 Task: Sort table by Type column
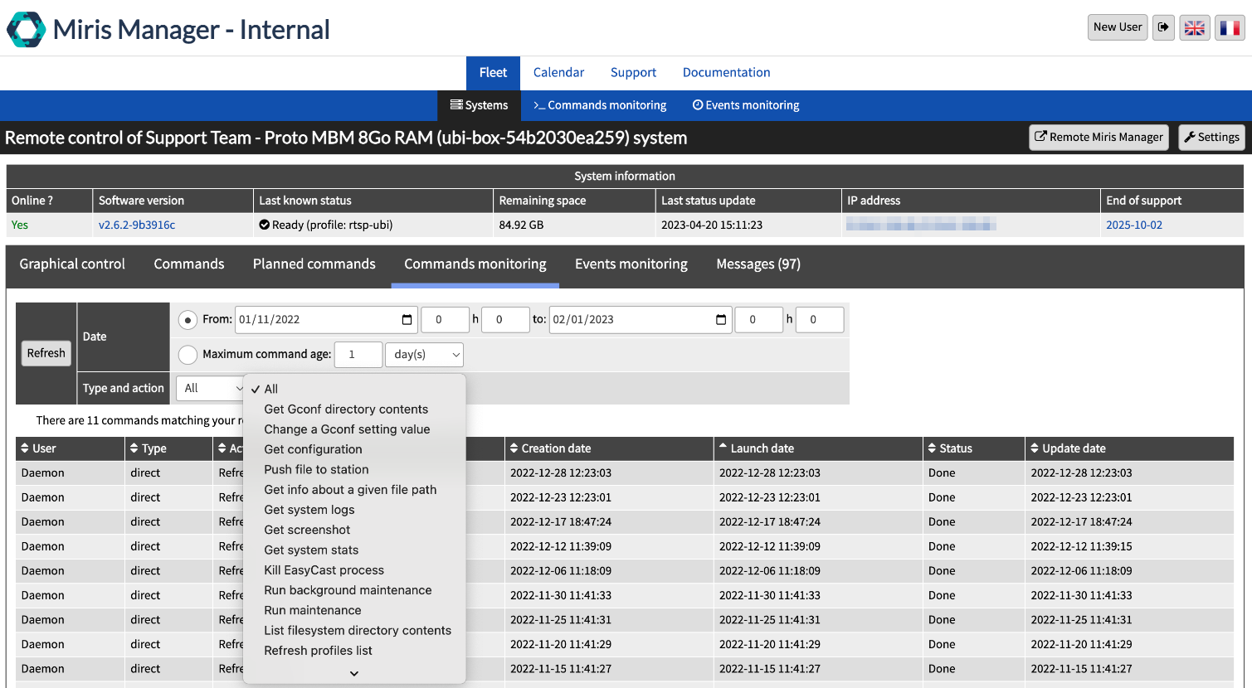169,448
